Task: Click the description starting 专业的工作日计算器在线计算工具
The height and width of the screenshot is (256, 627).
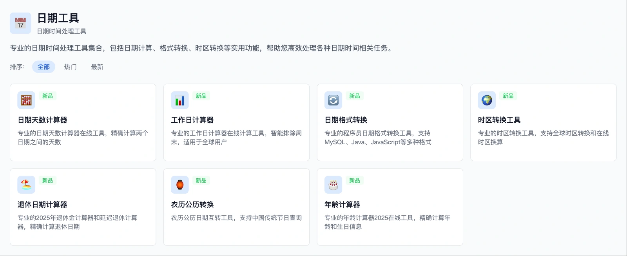Action: (x=236, y=138)
